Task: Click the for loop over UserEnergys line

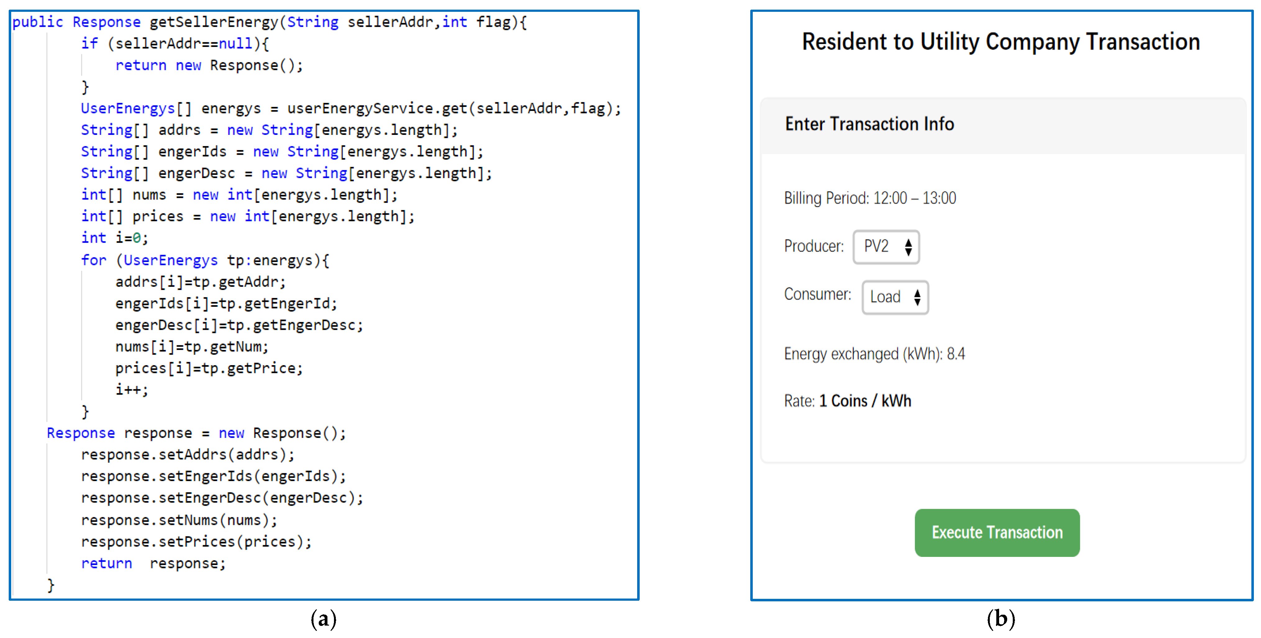Action: pyautogui.click(x=205, y=260)
